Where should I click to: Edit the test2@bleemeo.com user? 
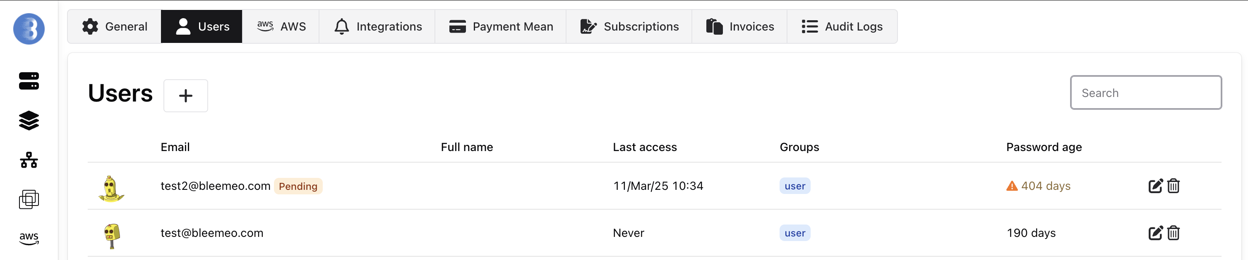[1155, 186]
